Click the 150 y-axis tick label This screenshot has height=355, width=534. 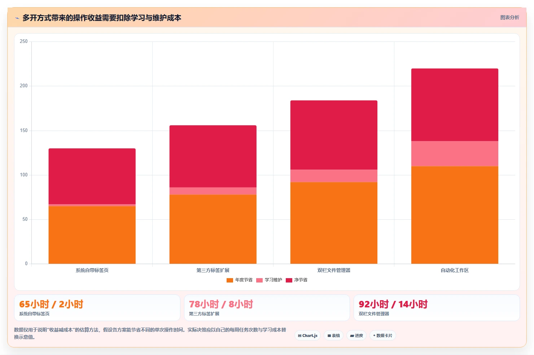pyautogui.click(x=24, y=131)
